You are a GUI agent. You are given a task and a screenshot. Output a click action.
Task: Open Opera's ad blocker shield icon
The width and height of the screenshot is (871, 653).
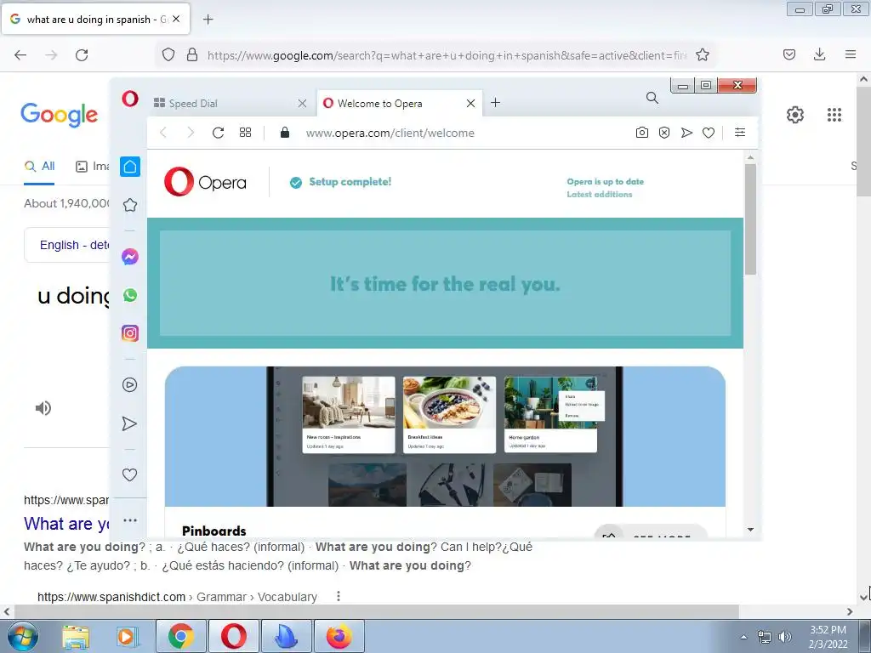[664, 133]
